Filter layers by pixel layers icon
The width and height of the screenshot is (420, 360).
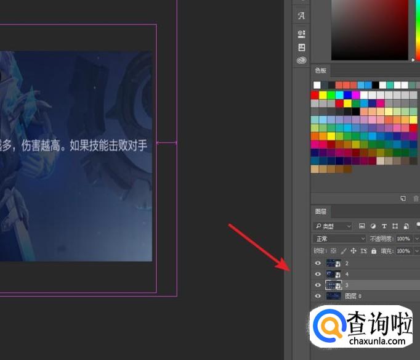361,226
